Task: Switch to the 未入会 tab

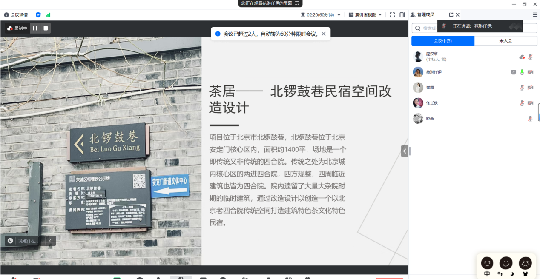Action: pyautogui.click(x=506, y=41)
